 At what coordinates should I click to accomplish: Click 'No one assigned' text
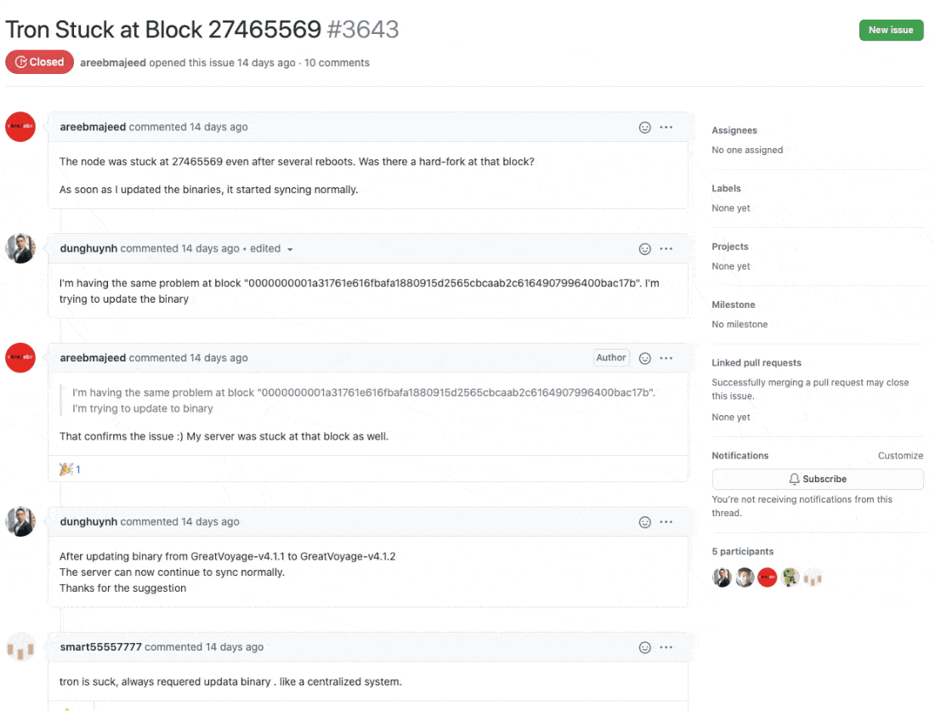747,151
